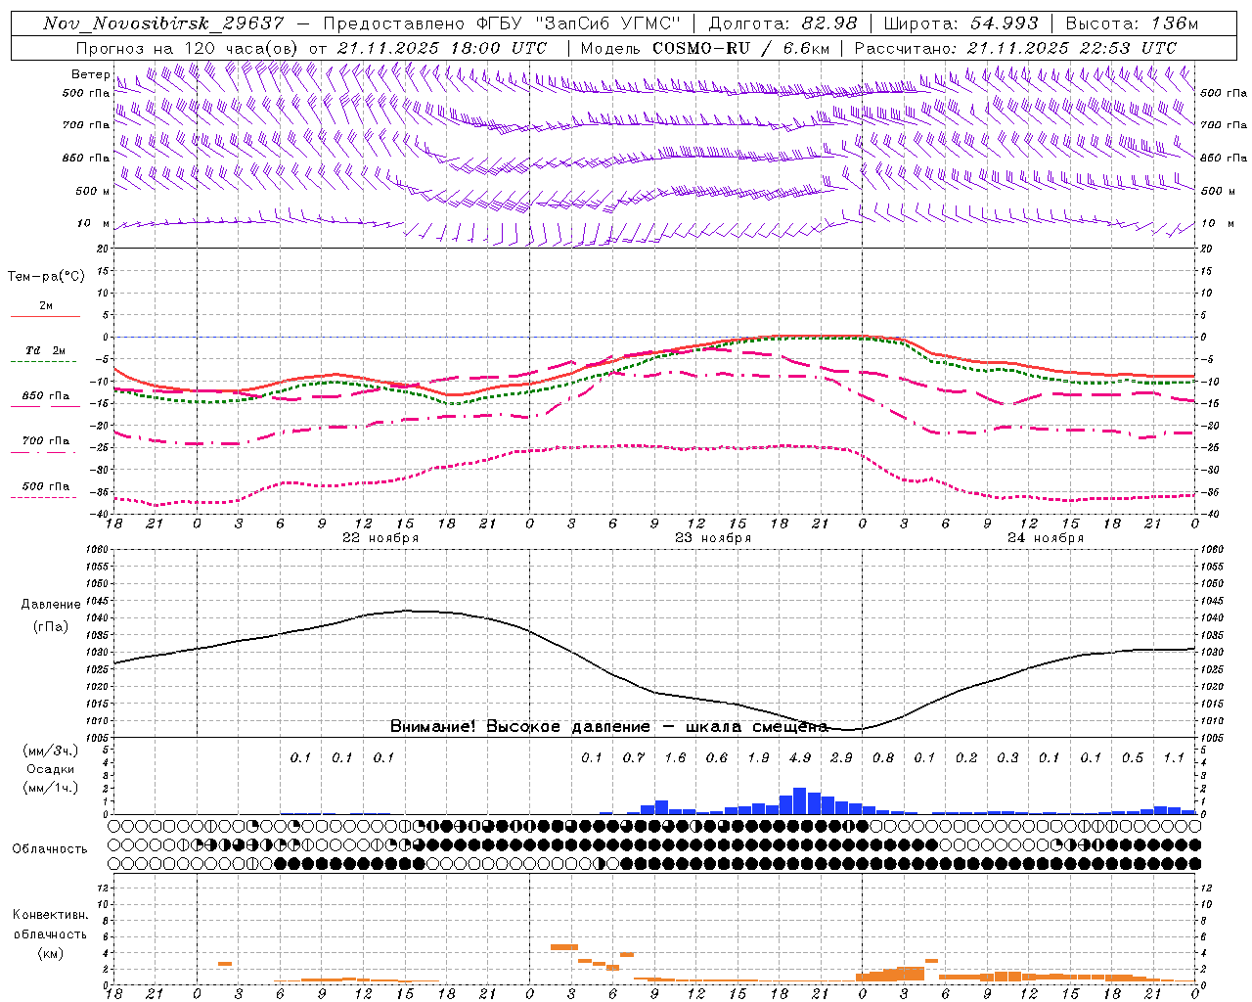Click the 500 гПа dotted legend sample

tap(44, 497)
